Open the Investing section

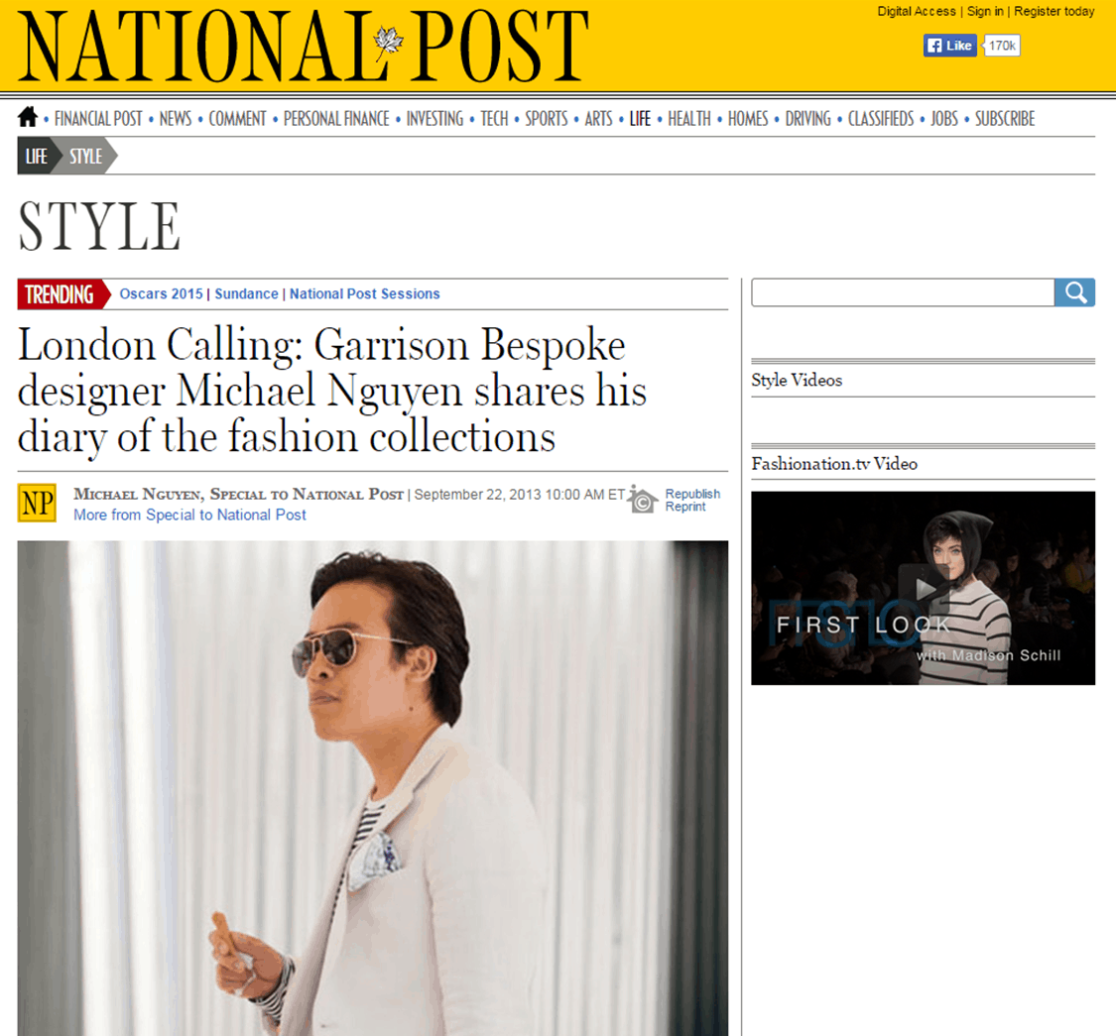point(434,119)
